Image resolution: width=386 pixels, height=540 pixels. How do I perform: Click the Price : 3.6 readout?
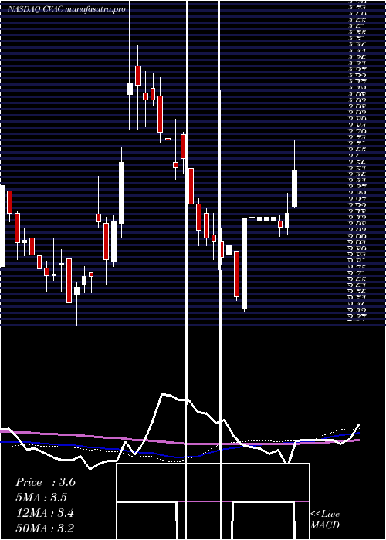click(45, 482)
